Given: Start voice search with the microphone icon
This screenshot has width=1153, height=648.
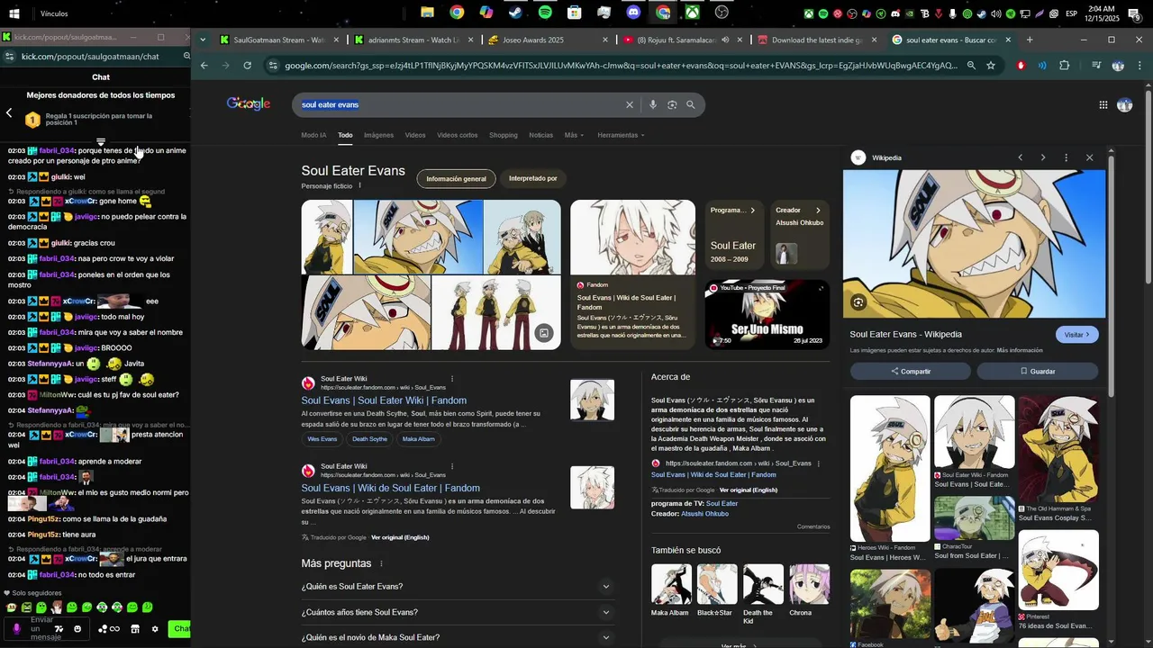Looking at the screenshot, I should 653,105.
